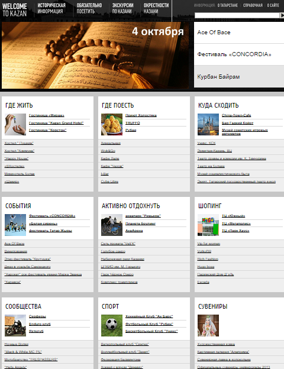
Task: Click the motorcycle thumbnail under СООБЩЕСТВА
Action: [15, 325]
